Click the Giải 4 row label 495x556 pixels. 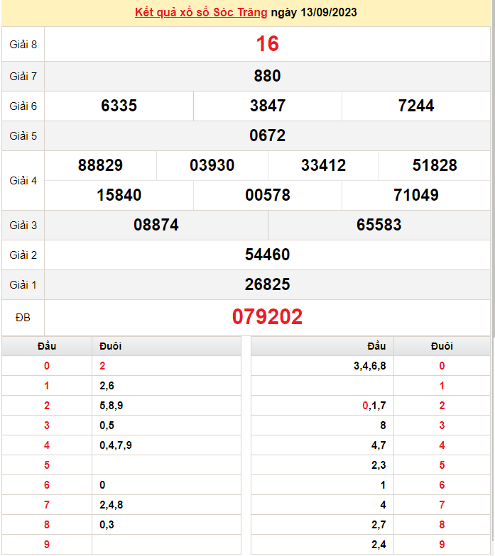23,181
